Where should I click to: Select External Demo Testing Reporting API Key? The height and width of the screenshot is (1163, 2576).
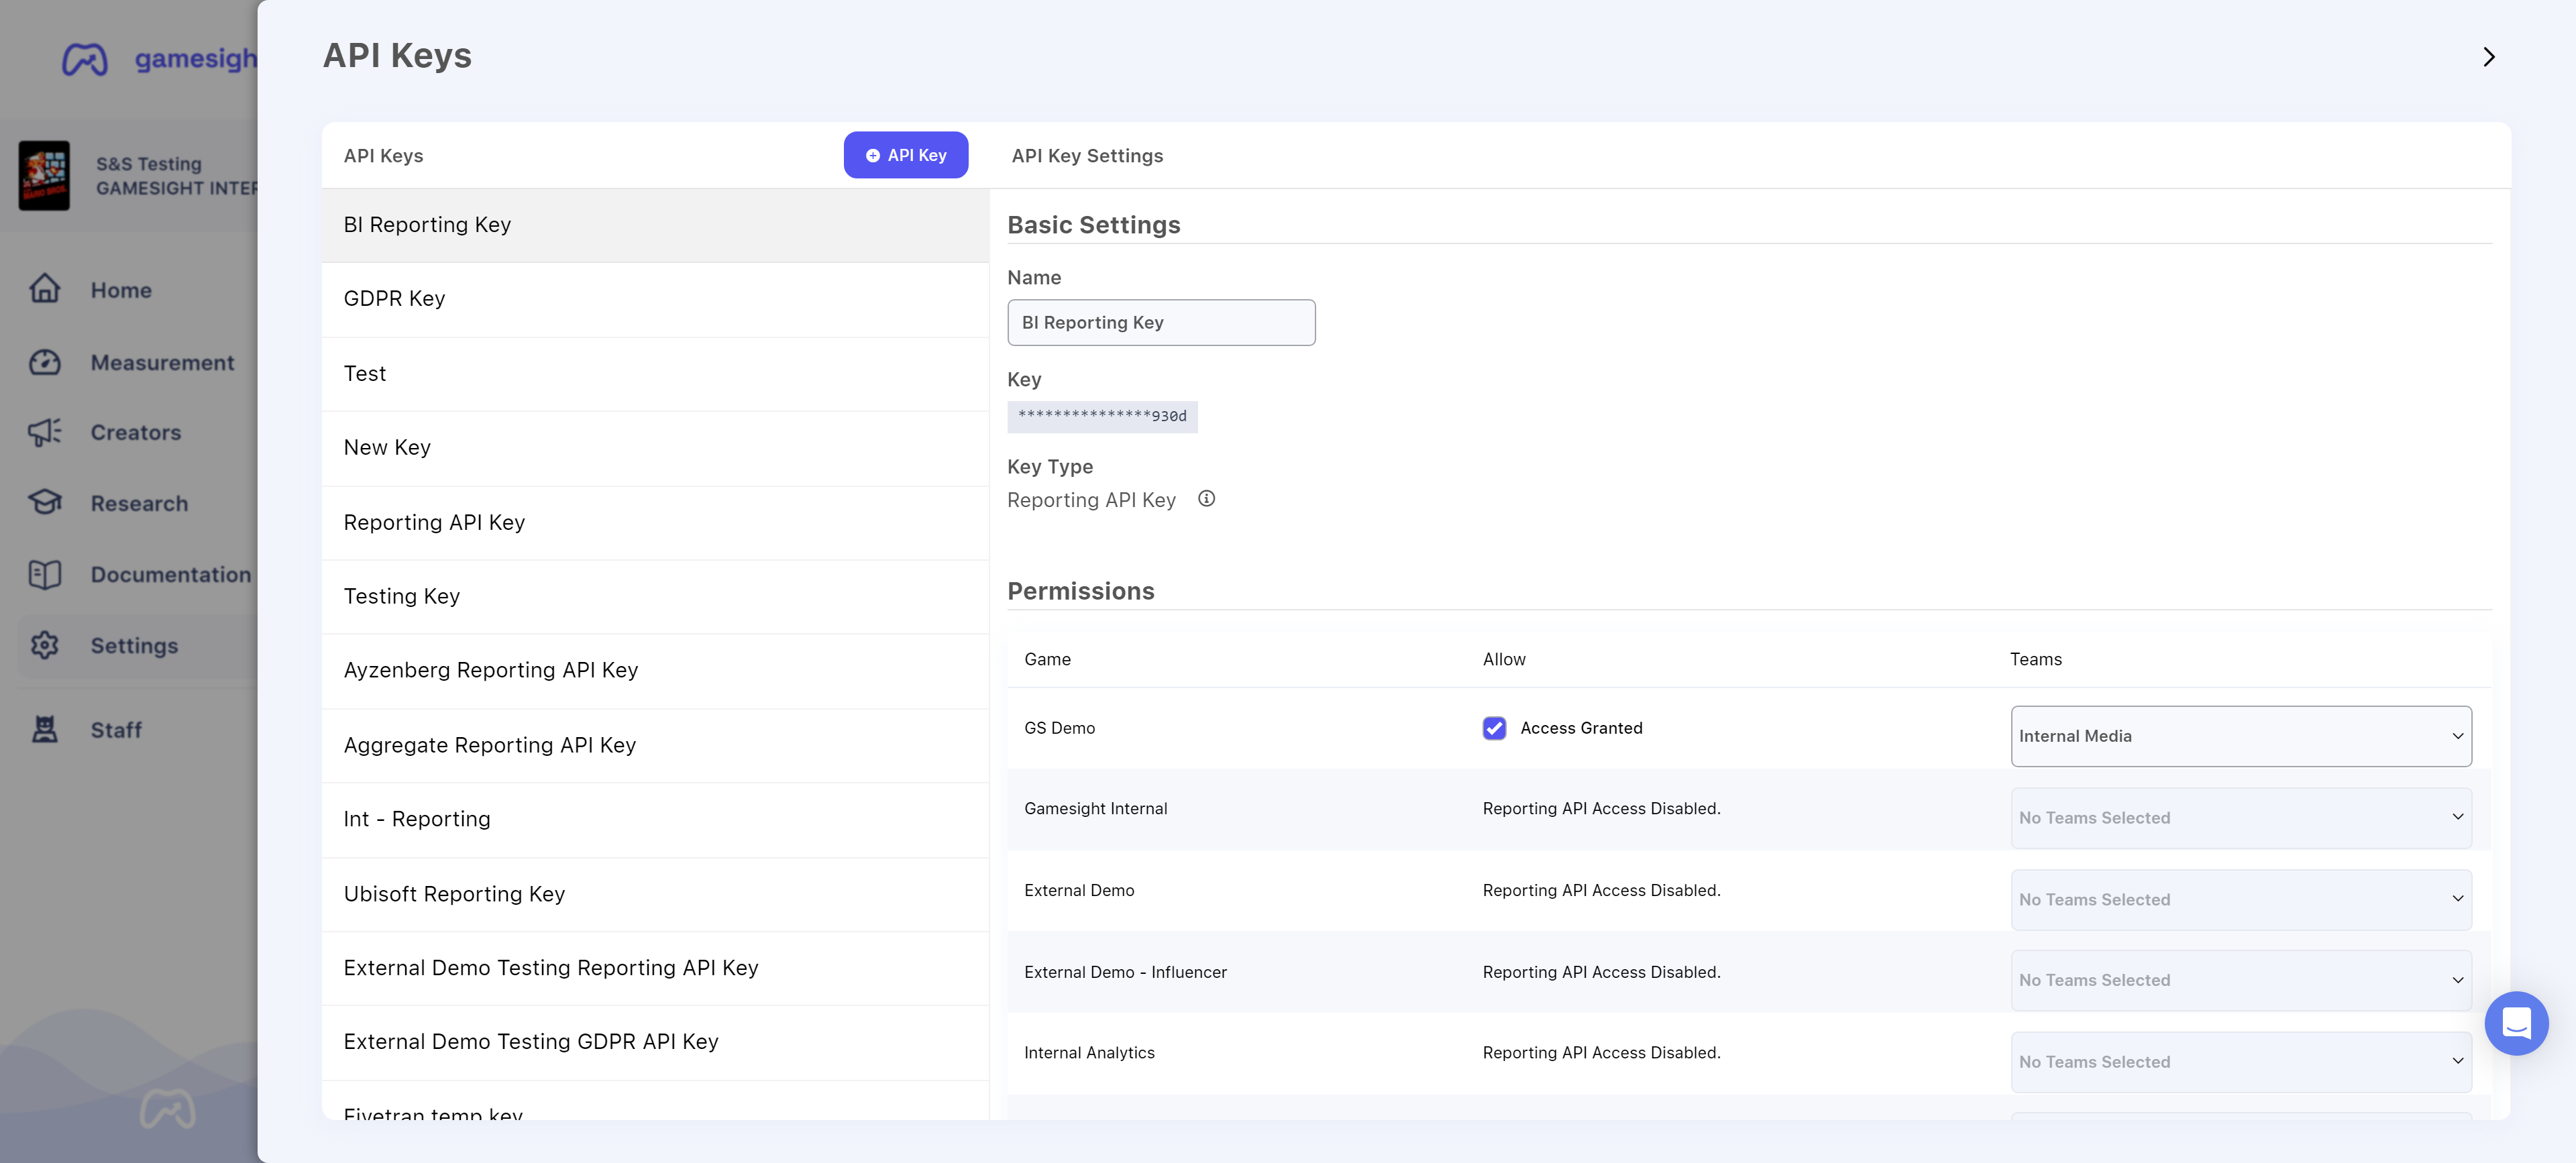coord(655,969)
